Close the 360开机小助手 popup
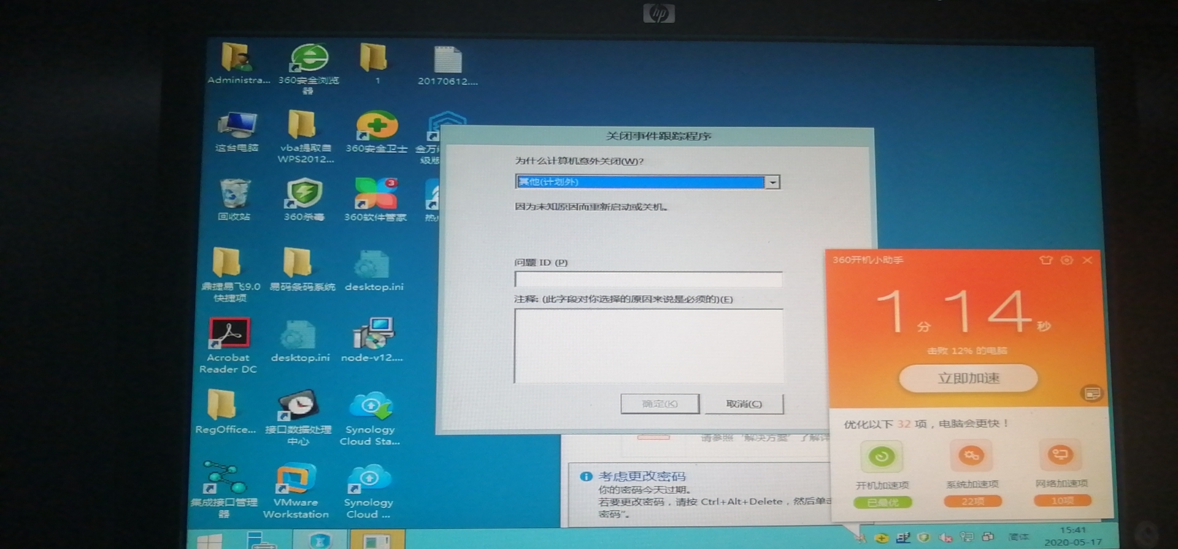Image resolution: width=1178 pixels, height=549 pixels. 1087,260
